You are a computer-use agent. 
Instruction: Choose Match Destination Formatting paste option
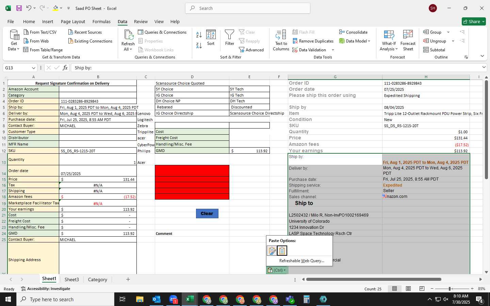282,251
